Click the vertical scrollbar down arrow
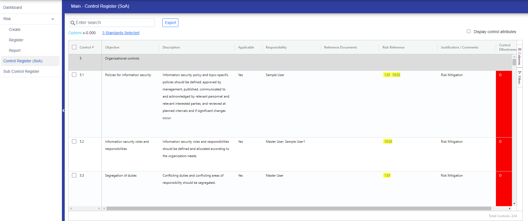 [514, 204]
